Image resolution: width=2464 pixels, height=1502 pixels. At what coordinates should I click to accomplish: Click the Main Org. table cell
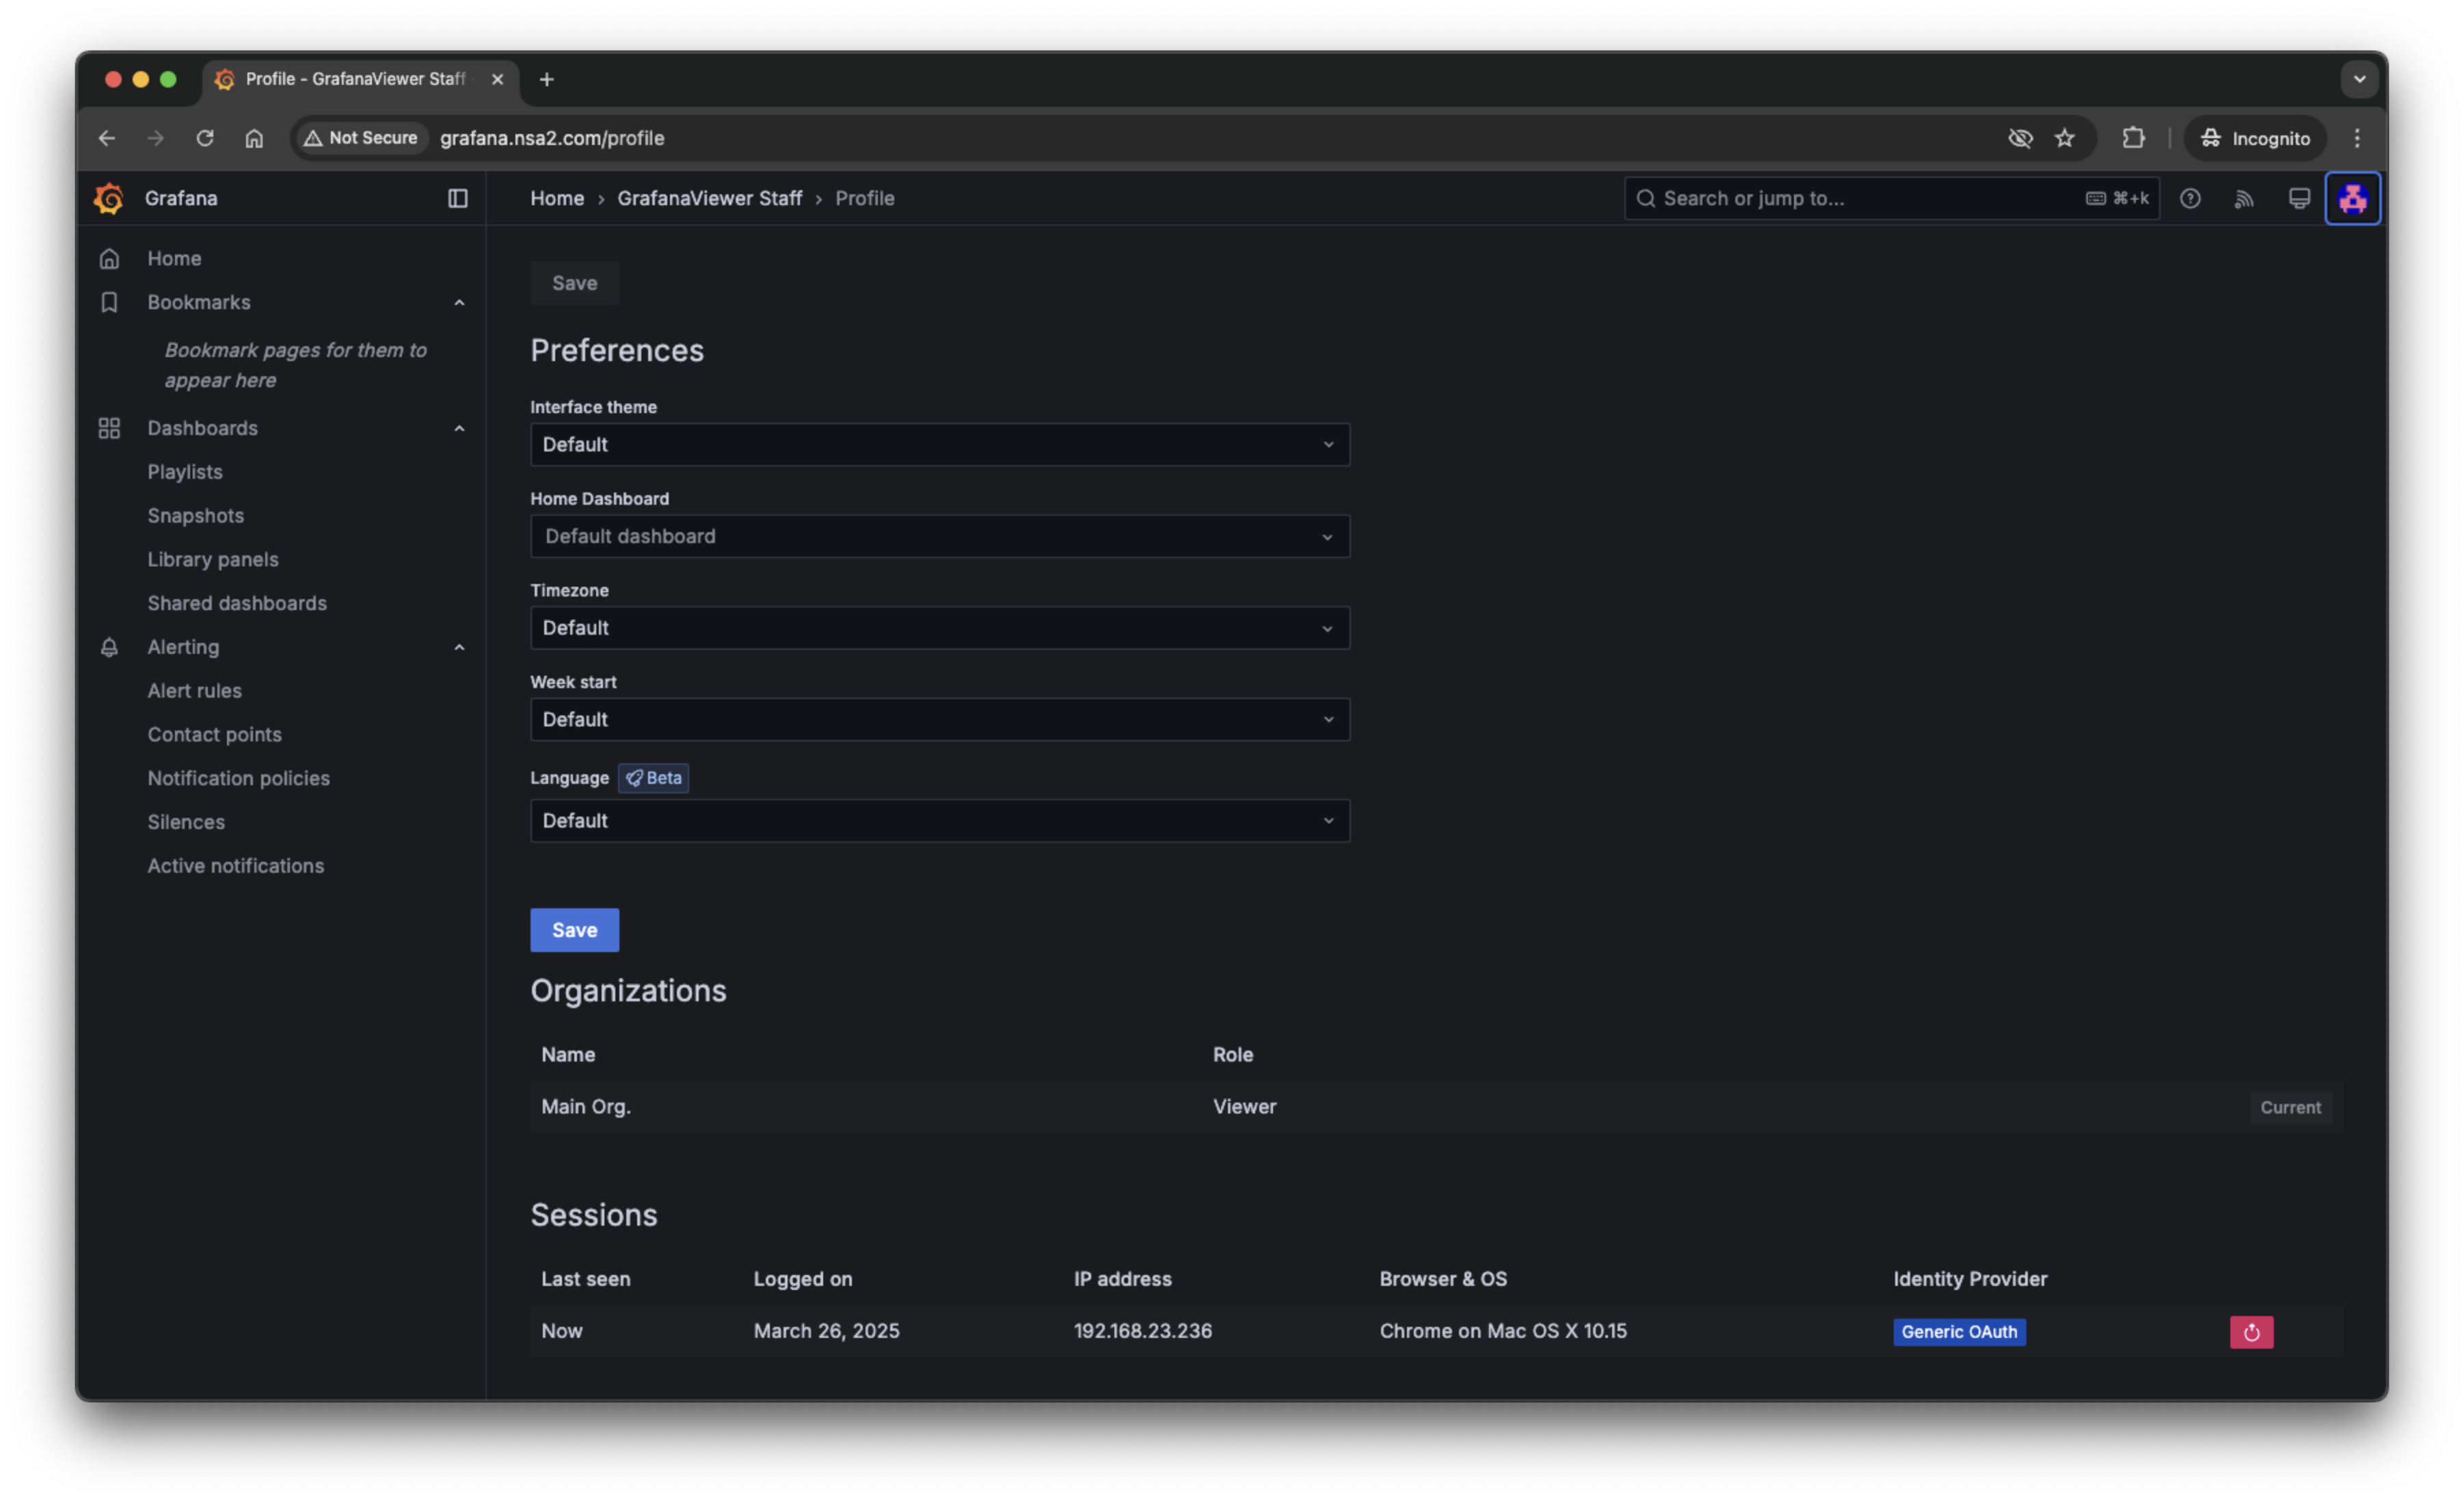coord(586,1107)
